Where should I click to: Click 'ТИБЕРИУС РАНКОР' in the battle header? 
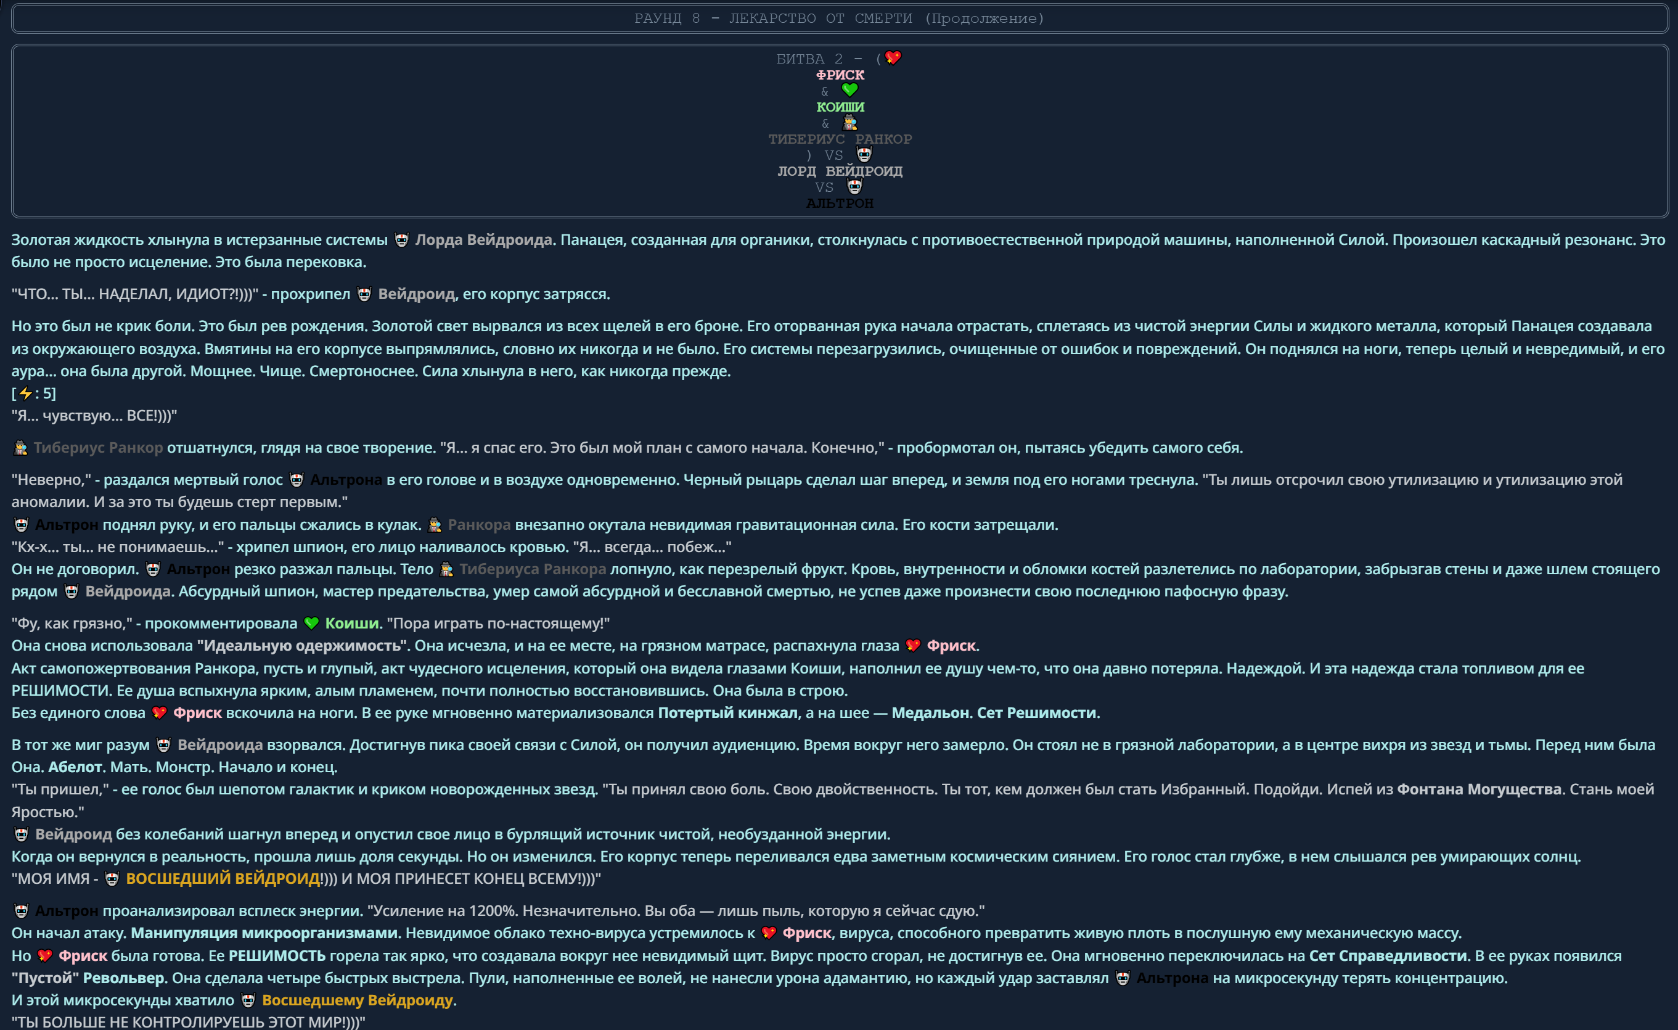click(840, 139)
